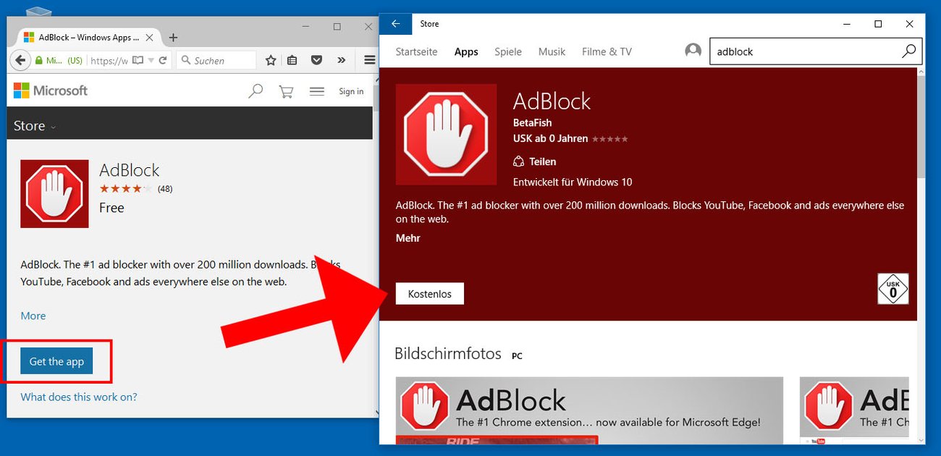Click the Microsoft logo
The width and height of the screenshot is (941, 456).
pyautogui.click(x=49, y=90)
